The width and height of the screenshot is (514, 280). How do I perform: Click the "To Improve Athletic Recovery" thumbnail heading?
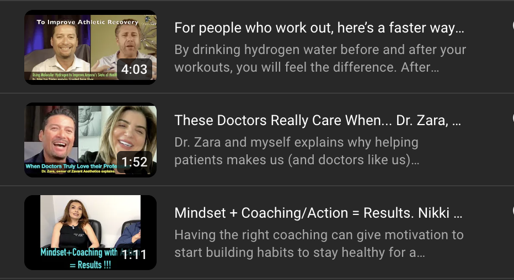(87, 22)
